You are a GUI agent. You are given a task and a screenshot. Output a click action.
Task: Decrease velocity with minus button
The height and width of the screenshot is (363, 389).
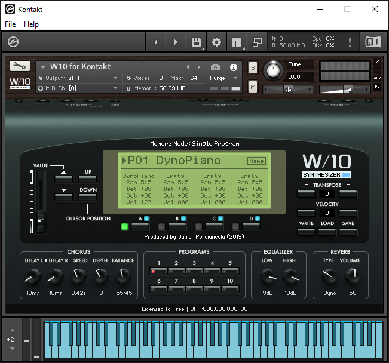tap(306, 213)
